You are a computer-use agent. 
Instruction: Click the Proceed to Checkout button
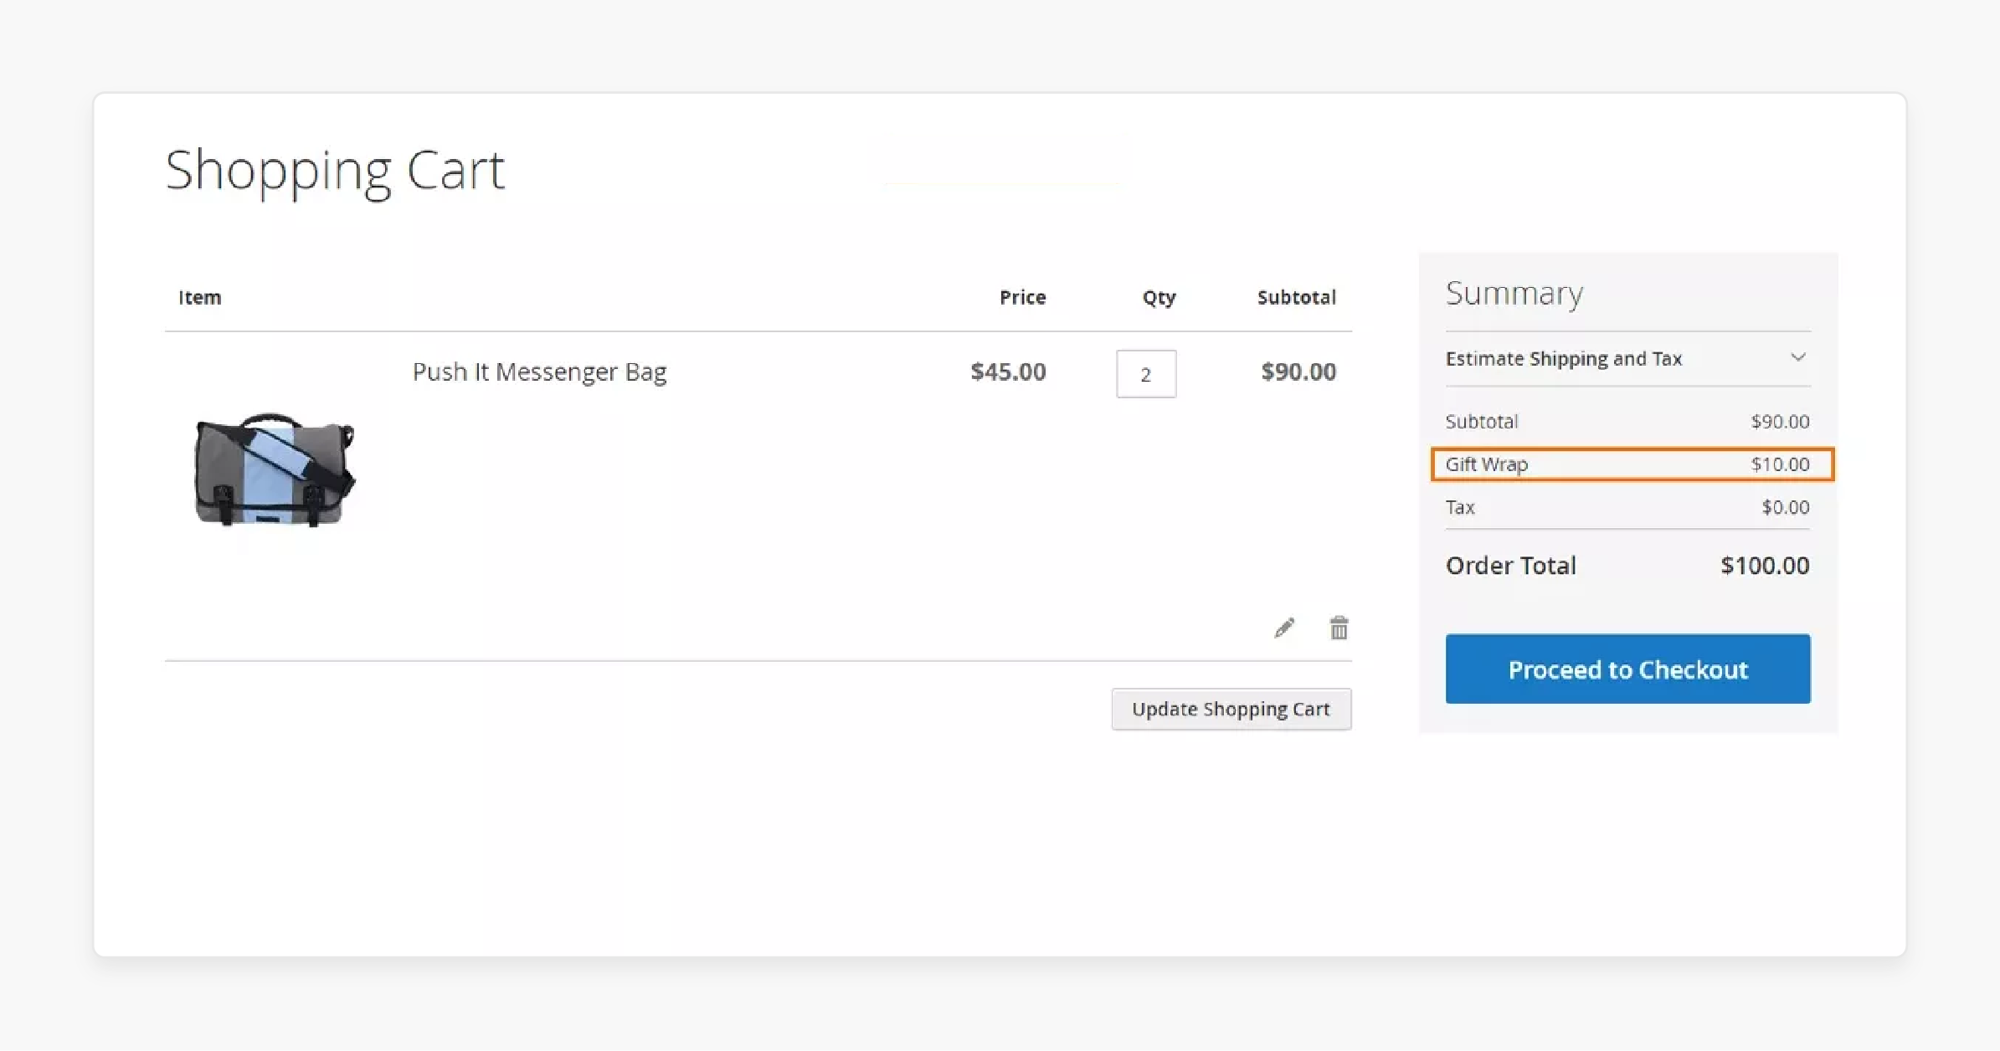[1627, 669]
